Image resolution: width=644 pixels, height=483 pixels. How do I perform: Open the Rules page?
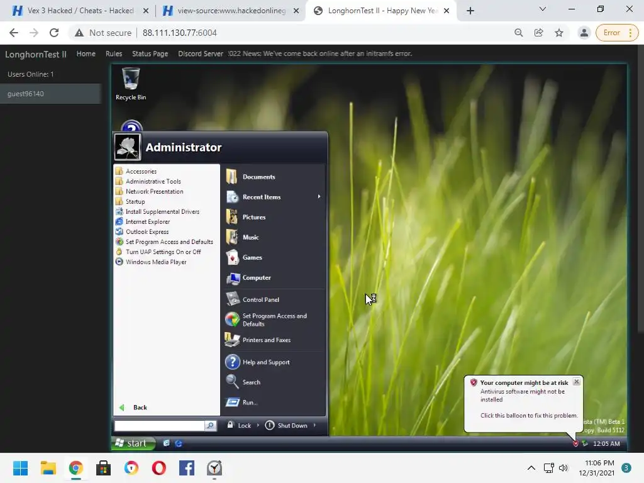[x=114, y=53]
